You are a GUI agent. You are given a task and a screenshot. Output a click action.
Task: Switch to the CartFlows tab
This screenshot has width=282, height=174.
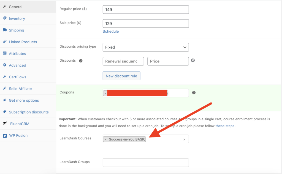pos(17,77)
